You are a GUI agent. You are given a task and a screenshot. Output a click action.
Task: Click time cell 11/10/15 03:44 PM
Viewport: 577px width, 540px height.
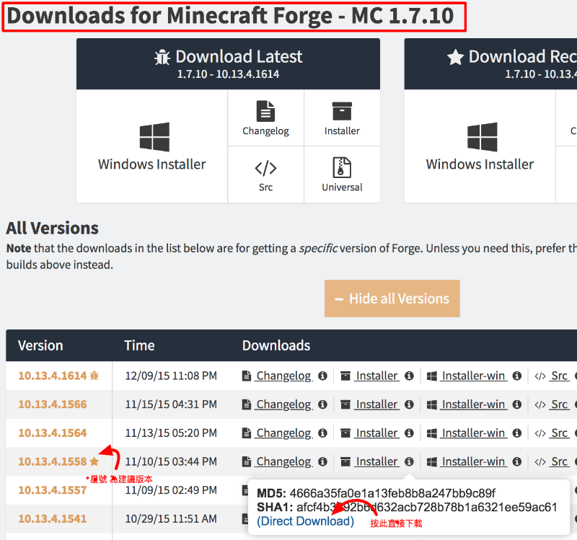171,461
